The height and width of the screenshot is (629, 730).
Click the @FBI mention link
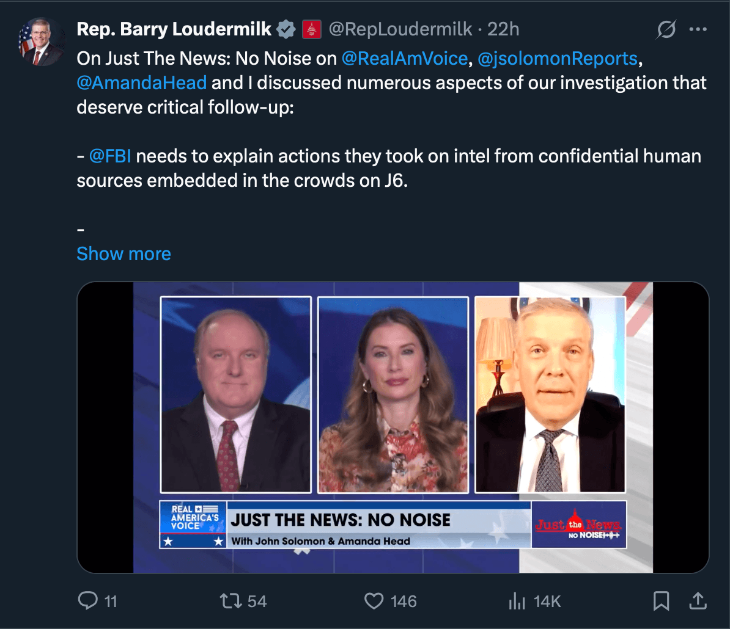[x=110, y=156]
